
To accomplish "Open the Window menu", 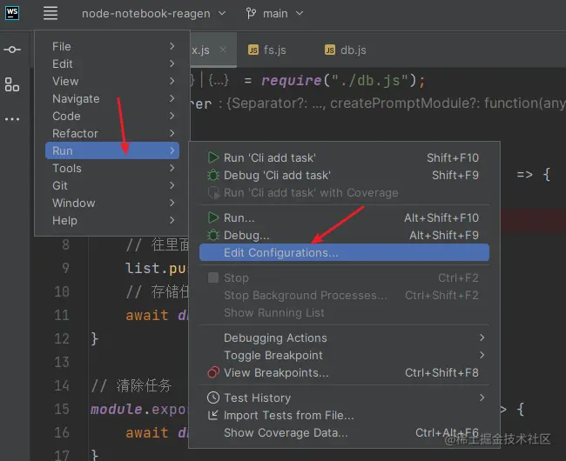I will tap(112, 203).
